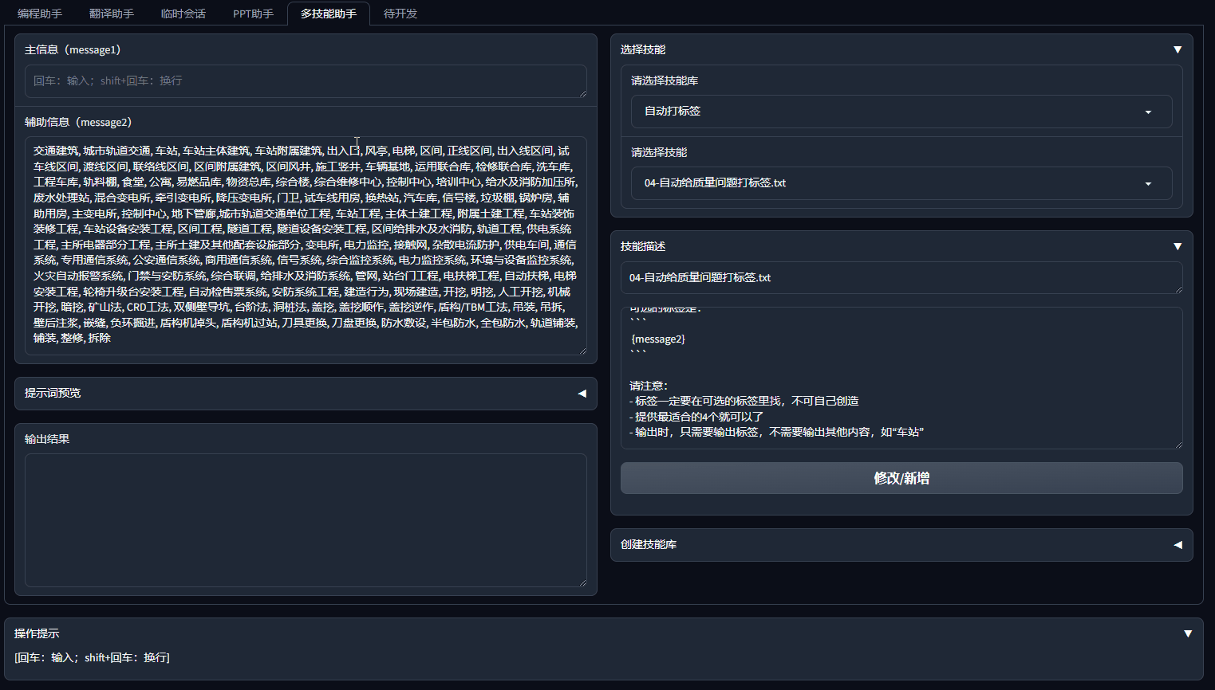
Task: Click inside the 输出结果 text area
Action: coord(306,520)
